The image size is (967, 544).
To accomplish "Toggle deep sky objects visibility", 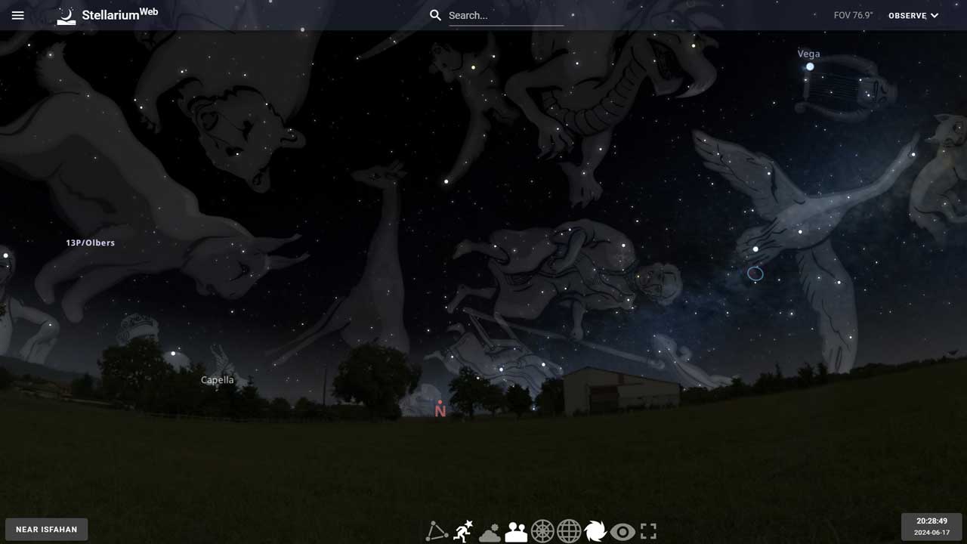I will [x=595, y=531].
